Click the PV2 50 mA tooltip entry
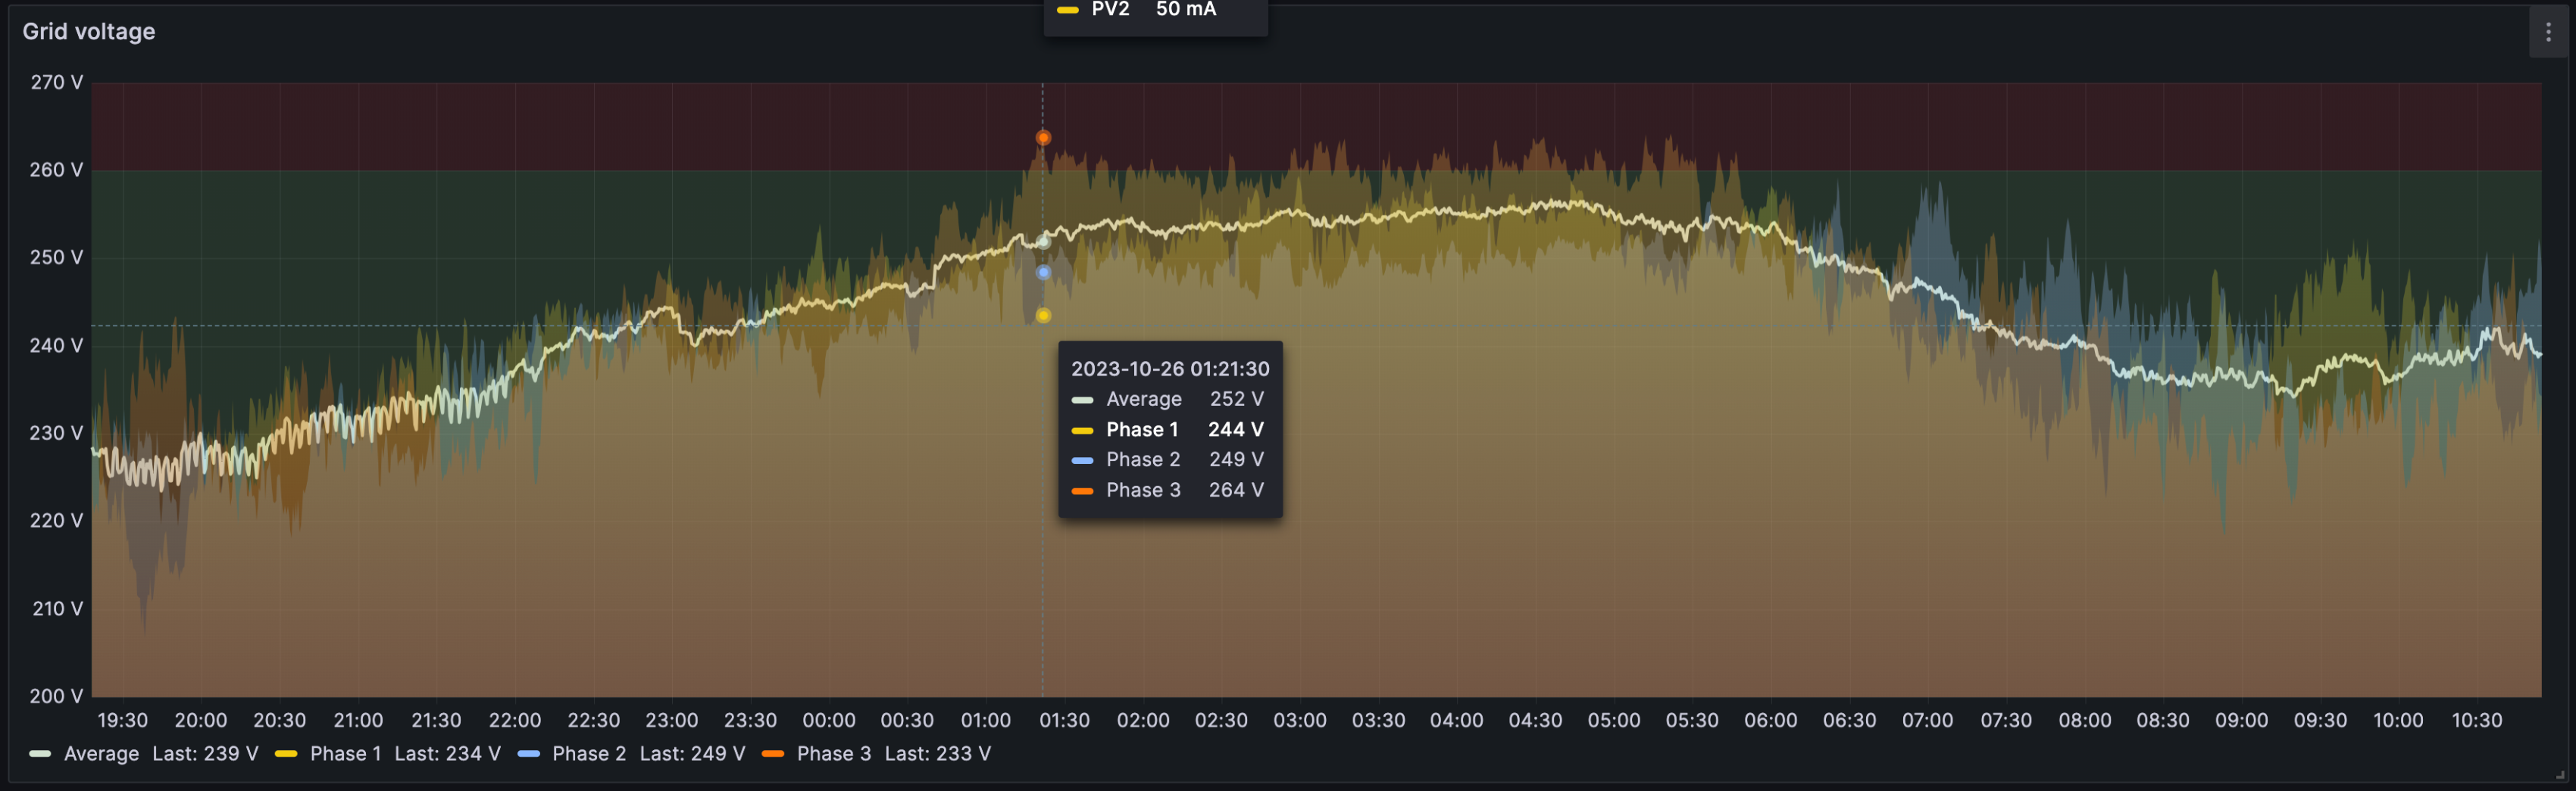Viewport: 2576px width, 791px height. click(x=1137, y=10)
